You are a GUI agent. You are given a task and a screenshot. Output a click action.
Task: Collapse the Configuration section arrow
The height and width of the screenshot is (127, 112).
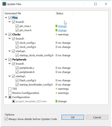click(6, 97)
